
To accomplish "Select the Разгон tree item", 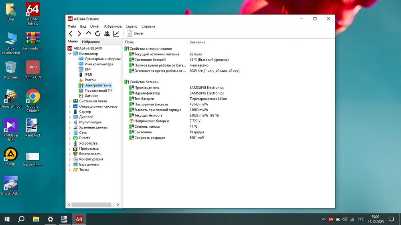I will (87, 80).
